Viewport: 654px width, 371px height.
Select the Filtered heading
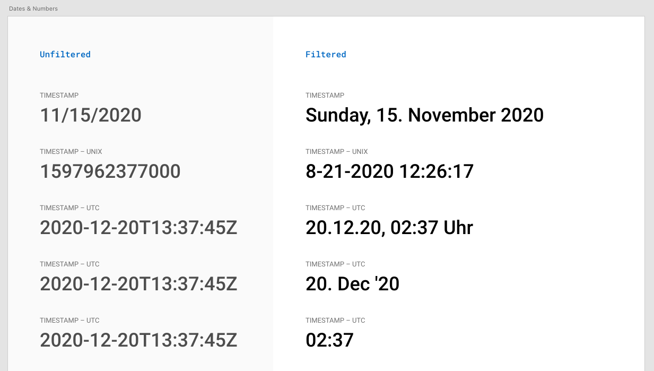coord(326,54)
